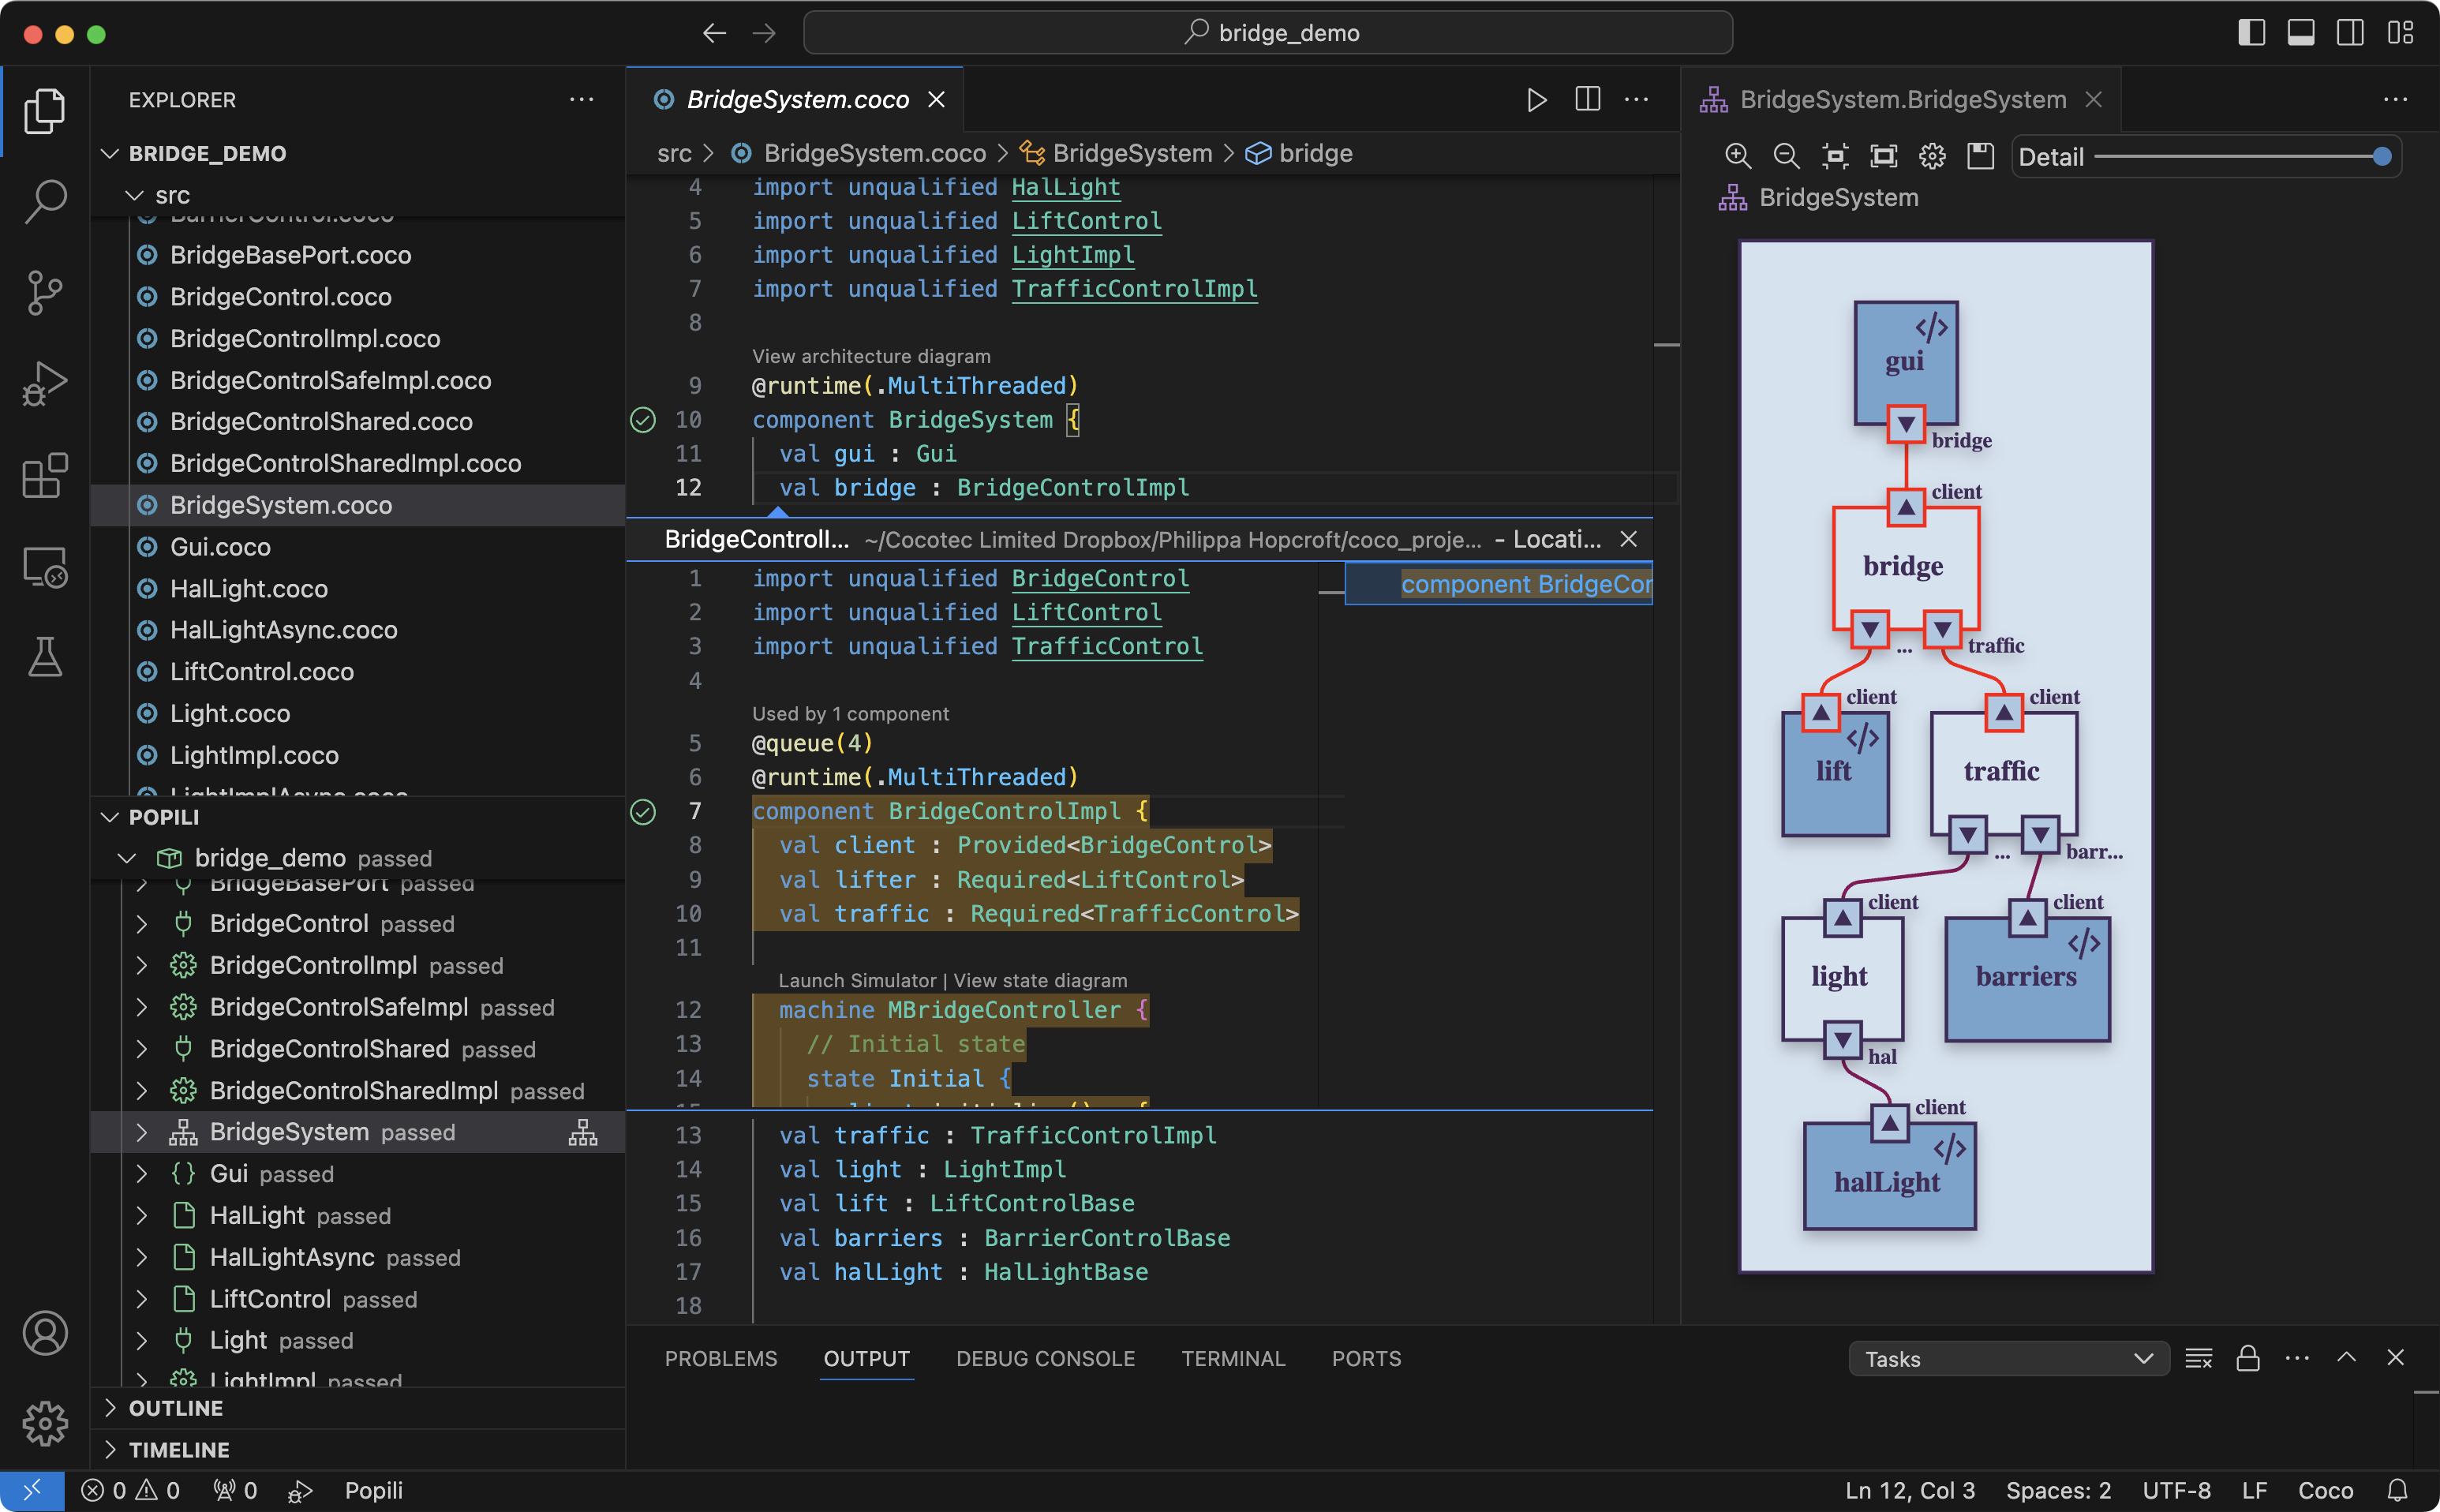Click View architecture diagram code lens

pos(871,356)
